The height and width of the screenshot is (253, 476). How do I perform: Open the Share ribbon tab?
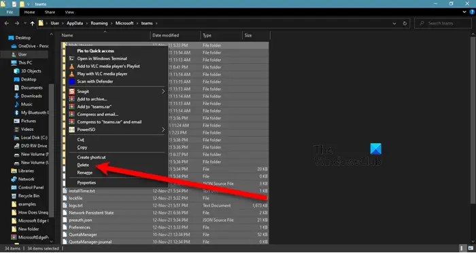tap(50, 12)
